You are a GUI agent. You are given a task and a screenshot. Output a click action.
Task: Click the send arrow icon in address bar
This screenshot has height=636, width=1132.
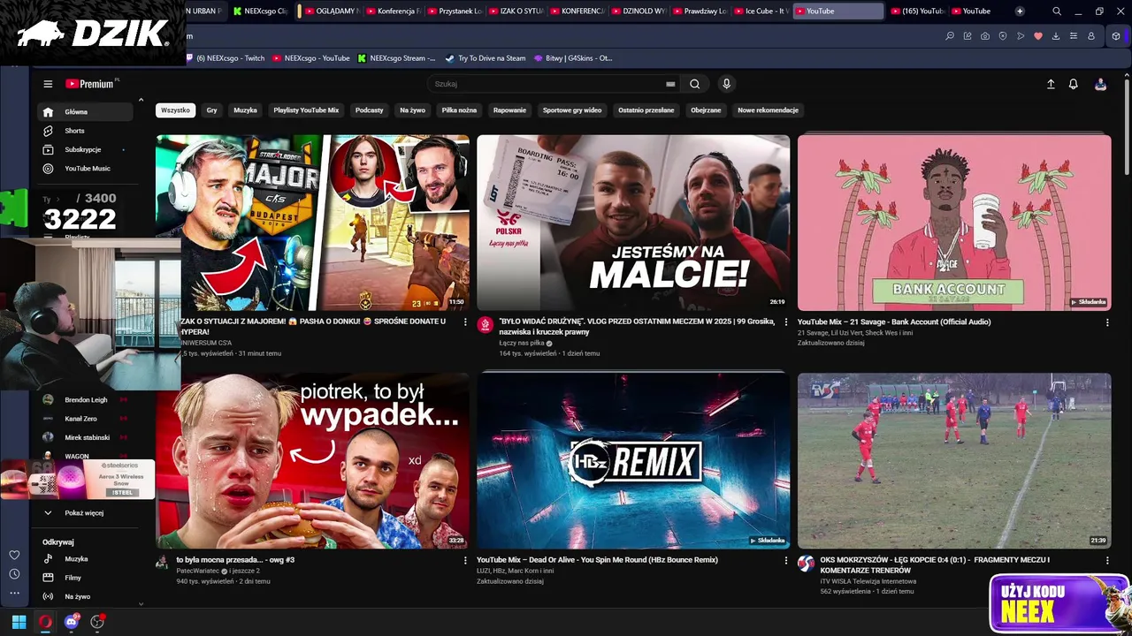(x=1021, y=36)
